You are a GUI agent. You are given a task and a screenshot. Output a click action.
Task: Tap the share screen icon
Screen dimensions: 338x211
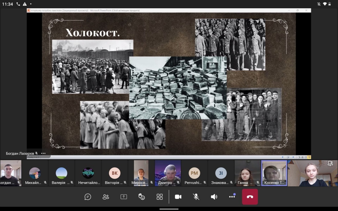coord(124,197)
